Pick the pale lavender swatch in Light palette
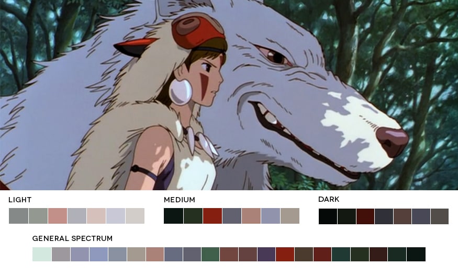Viewport: 458px width, 276px height. click(x=116, y=216)
